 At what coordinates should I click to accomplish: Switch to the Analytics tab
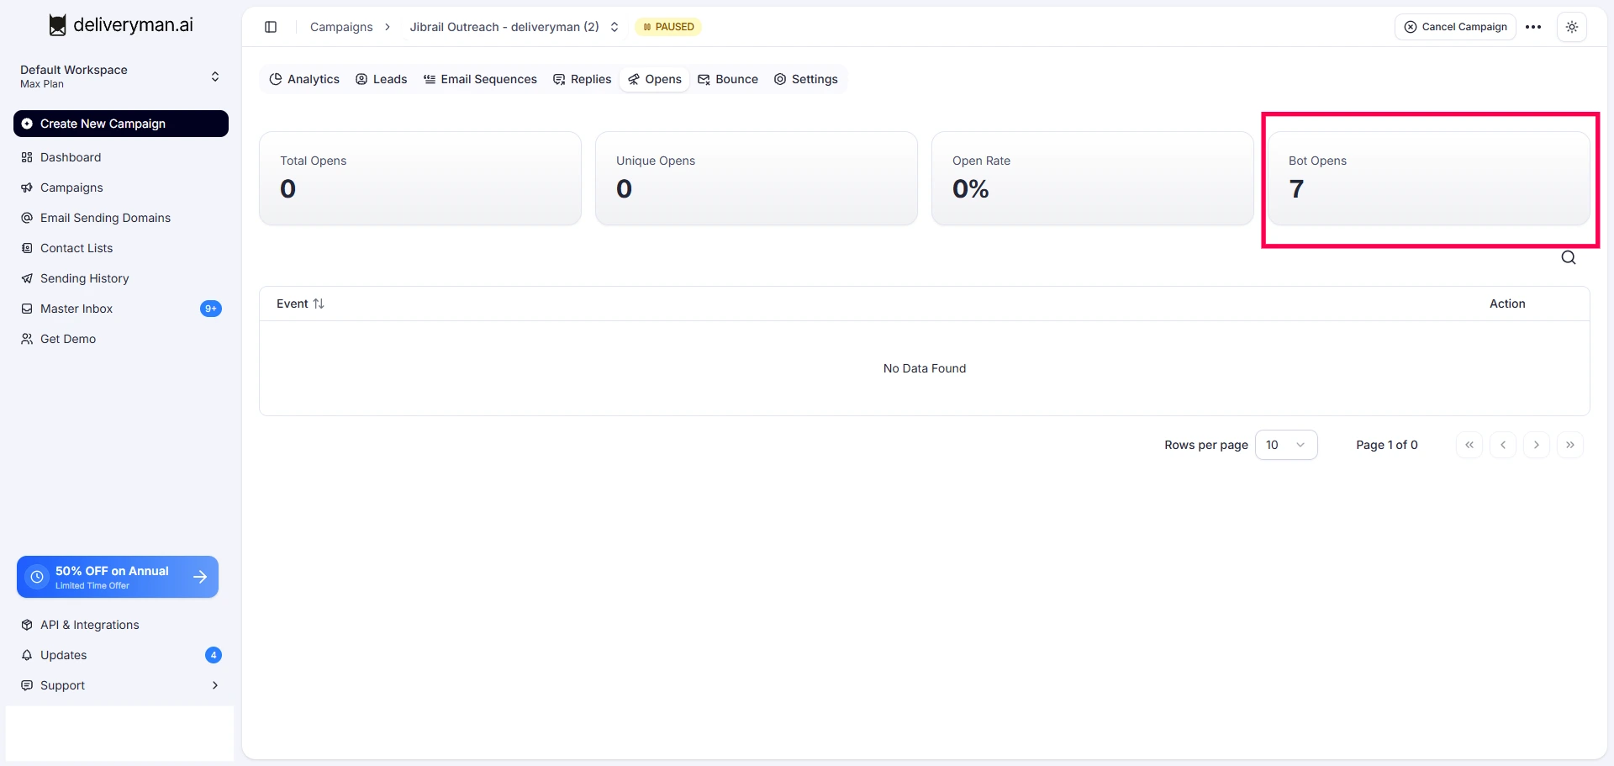click(304, 79)
